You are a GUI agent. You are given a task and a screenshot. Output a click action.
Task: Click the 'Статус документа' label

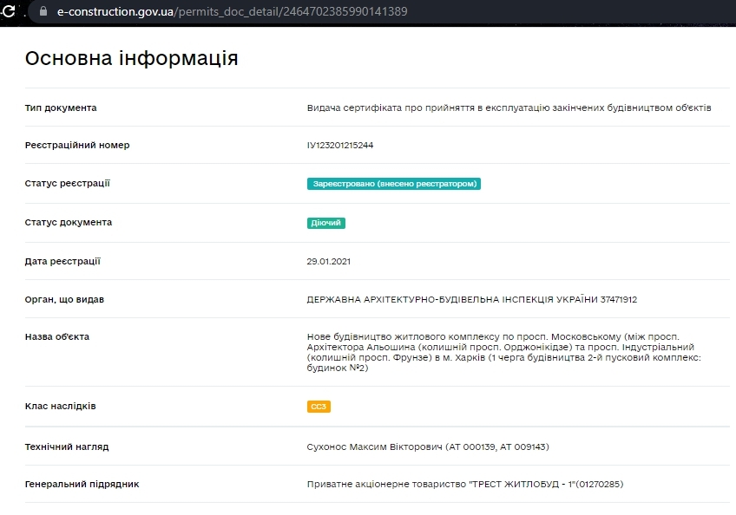coord(68,222)
